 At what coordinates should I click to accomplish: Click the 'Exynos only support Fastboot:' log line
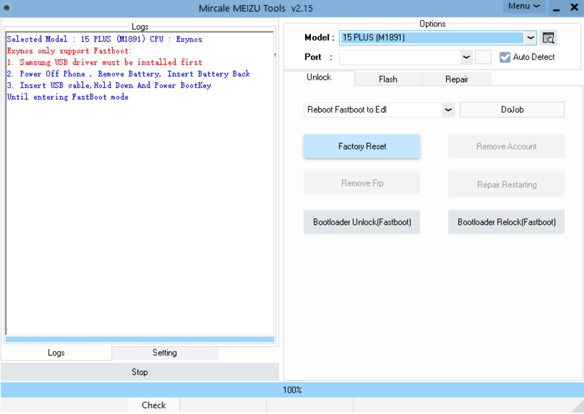(x=69, y=51)
